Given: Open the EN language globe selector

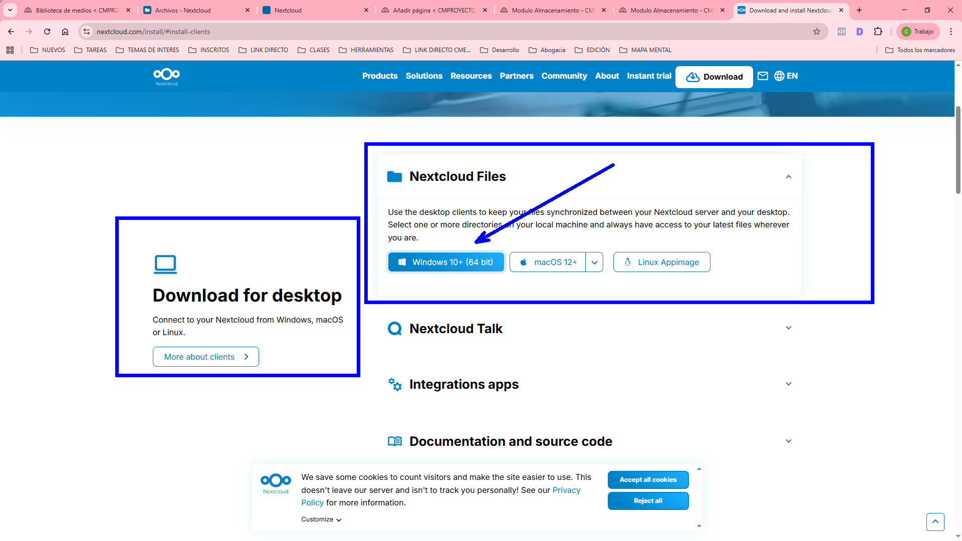Looking at the screenshot, I should (786, 76).
